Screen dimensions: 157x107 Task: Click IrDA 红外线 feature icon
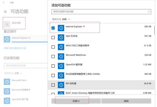(61, 37)
